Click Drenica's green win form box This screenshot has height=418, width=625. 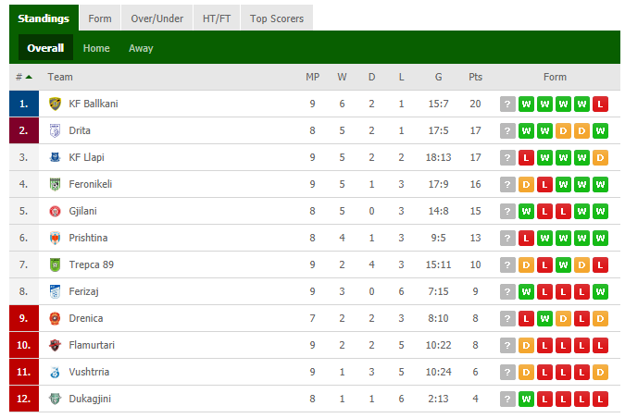click(x=544, y=318)
